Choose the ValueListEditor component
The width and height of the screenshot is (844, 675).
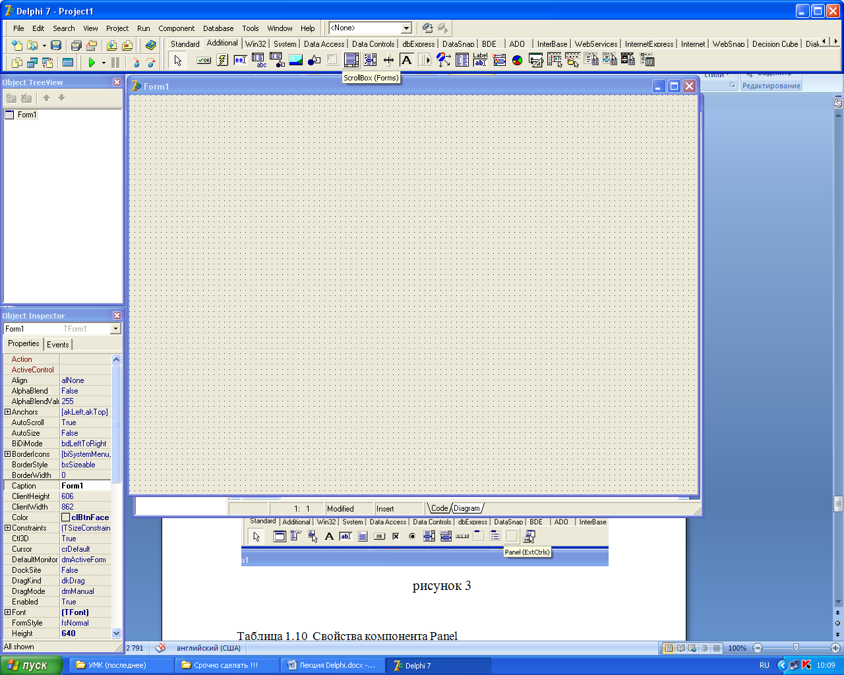point(462,61)
